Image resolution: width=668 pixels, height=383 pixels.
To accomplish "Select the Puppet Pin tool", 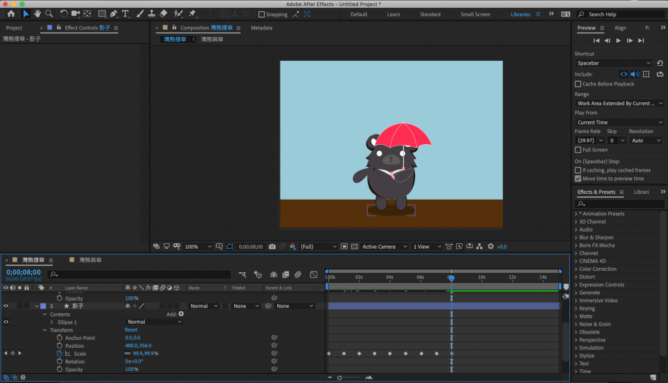I will pos(193,14).
